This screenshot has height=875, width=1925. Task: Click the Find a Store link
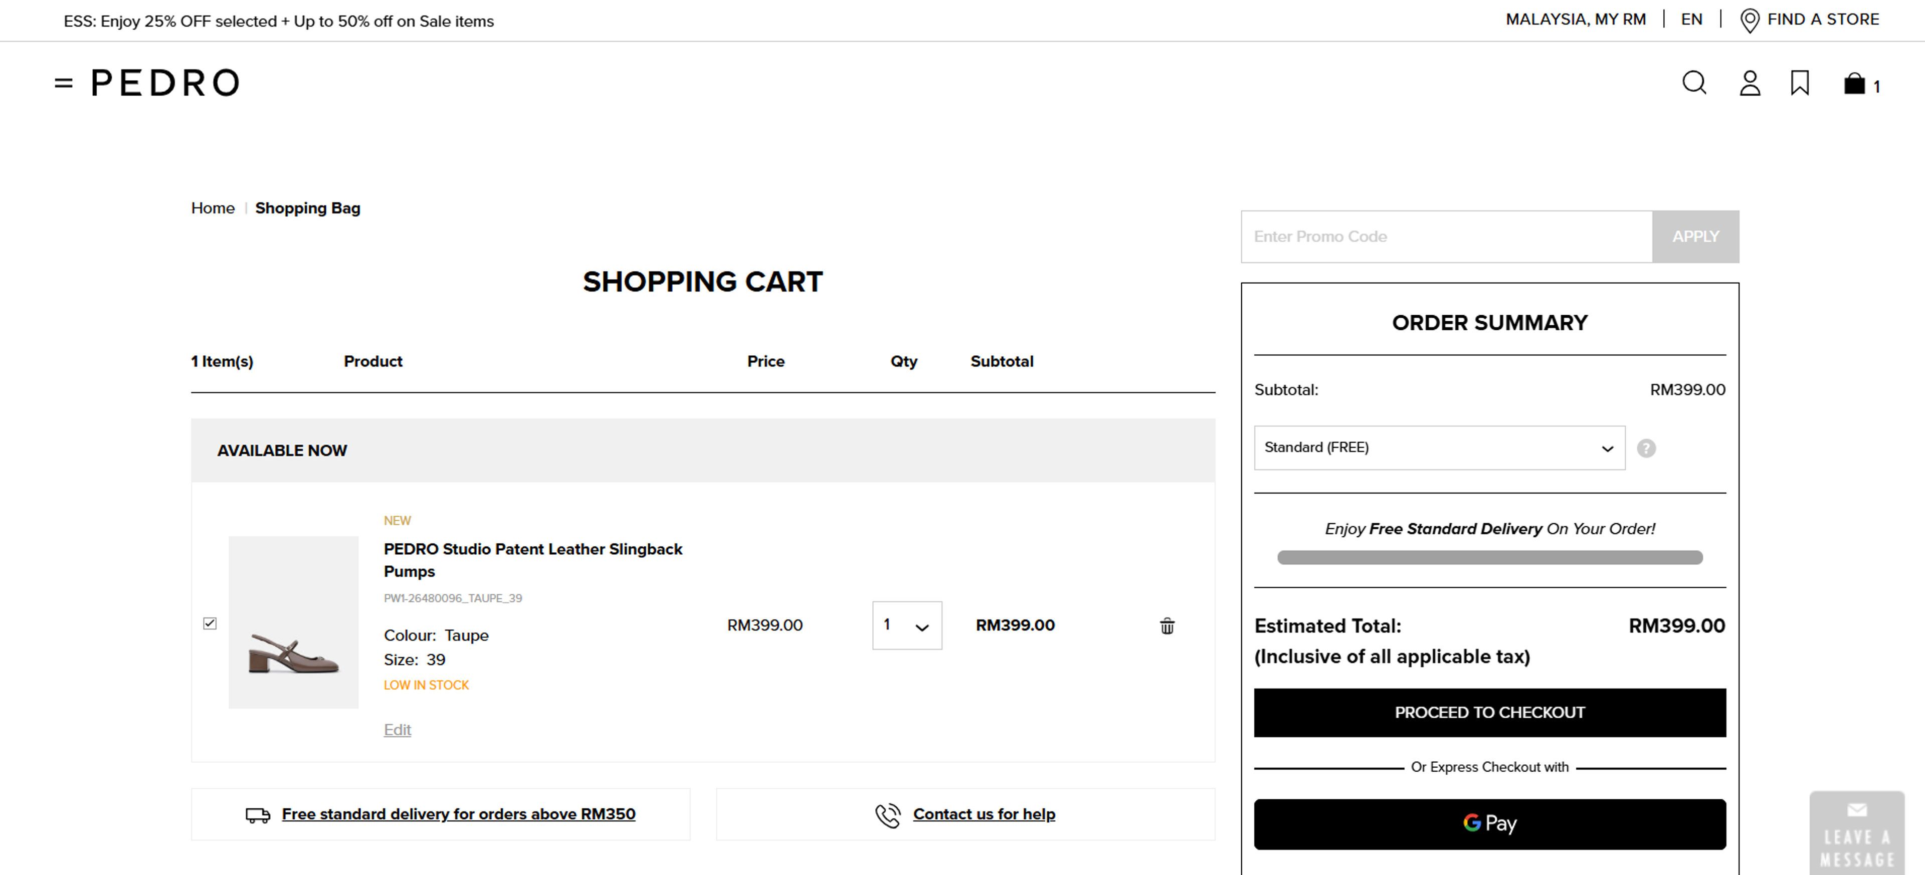coord(1823,20)
